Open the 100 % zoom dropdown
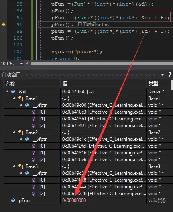The width and height of the screenshot is (173, 212). [x=21, y=64]
